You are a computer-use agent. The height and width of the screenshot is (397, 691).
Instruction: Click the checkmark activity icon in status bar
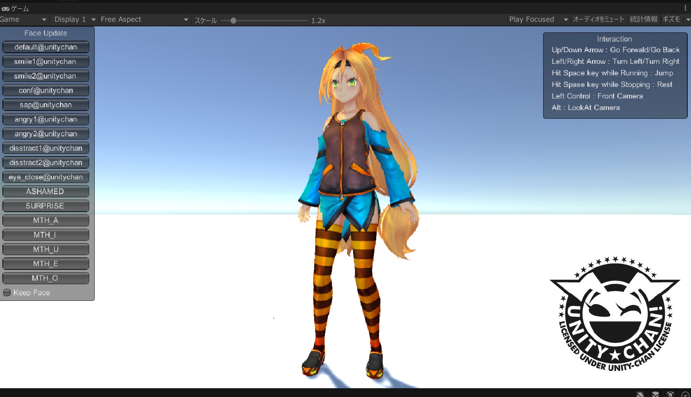pyautogui.click(x=685, y=394)
